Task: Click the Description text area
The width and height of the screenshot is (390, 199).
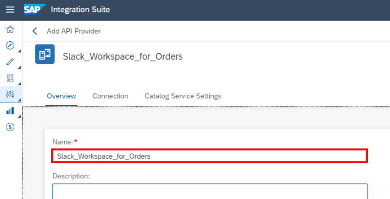Action: pyautogui.click(x=210, y=191)
